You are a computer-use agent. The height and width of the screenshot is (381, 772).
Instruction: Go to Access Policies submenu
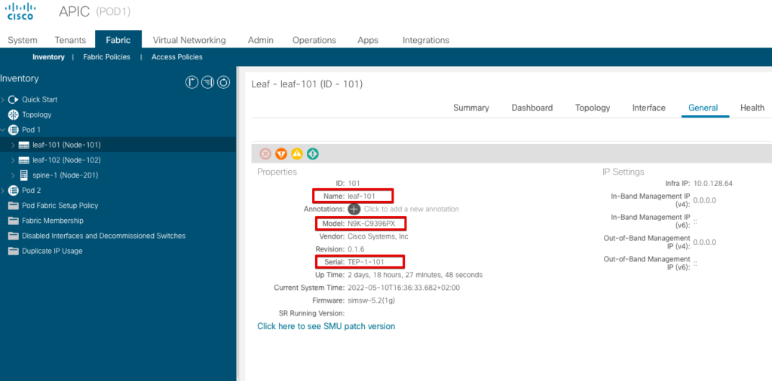tap(176, 57)
